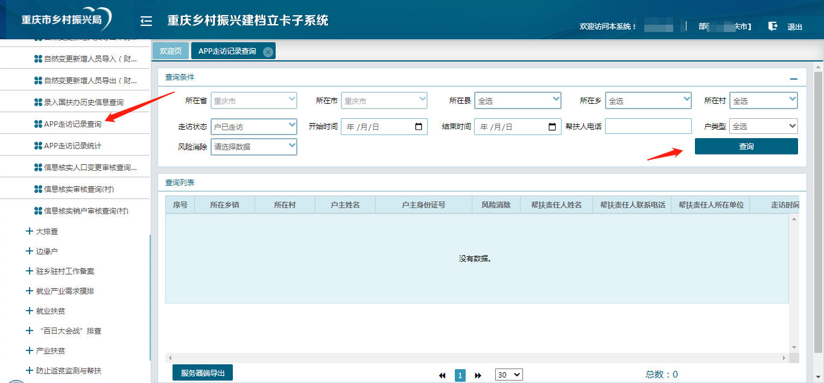This screenshot has width=824, height=383.
Task: Click the 帮扶人电话 input field
Action: tap(648, 126)
